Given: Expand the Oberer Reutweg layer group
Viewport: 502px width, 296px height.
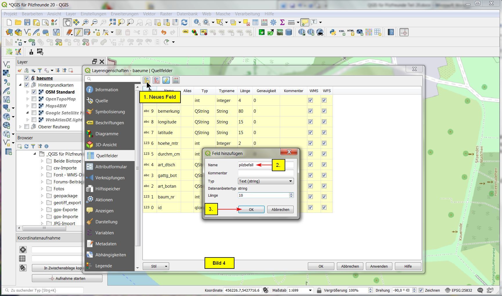Looking at the screenshot, I should tap(20, 127).
